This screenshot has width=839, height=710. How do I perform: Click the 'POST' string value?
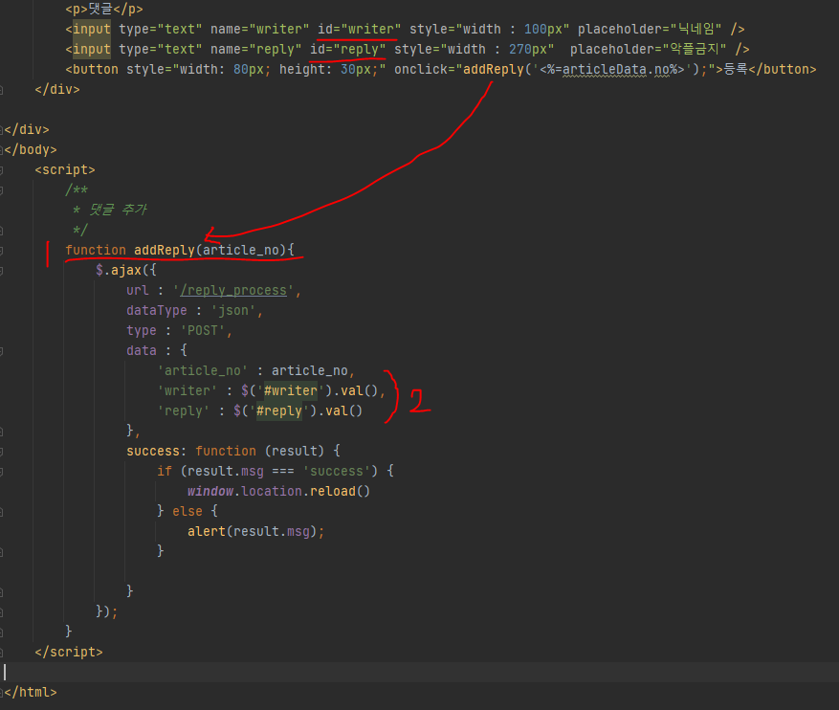(202, 331)
